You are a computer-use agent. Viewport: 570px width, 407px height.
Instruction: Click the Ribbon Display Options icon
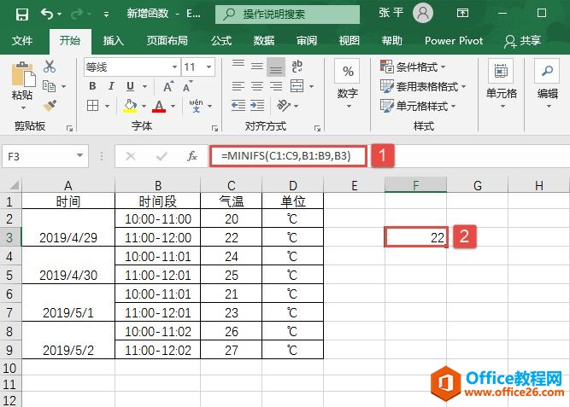pos(462,14)
